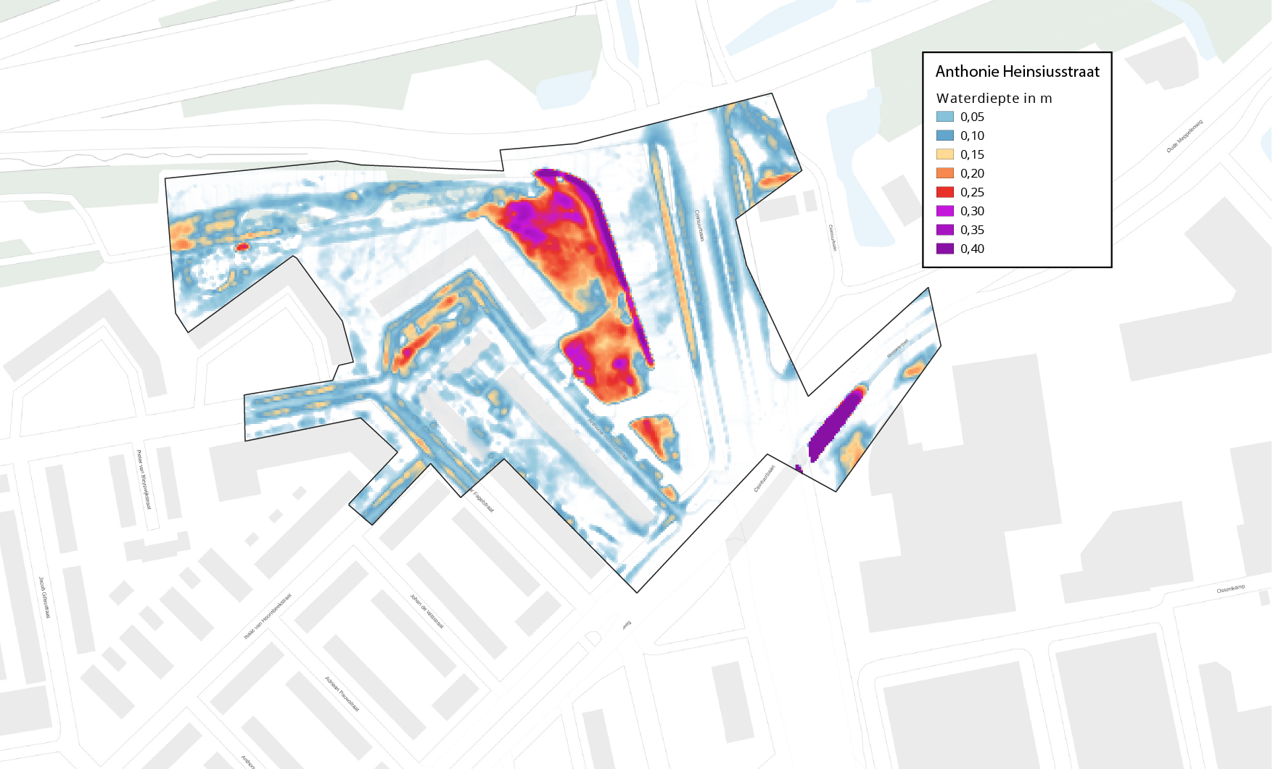Click the 0,40 dark purple legend swatch
1273x769 pixels.
pyautogui.click(x=944, y=249)
